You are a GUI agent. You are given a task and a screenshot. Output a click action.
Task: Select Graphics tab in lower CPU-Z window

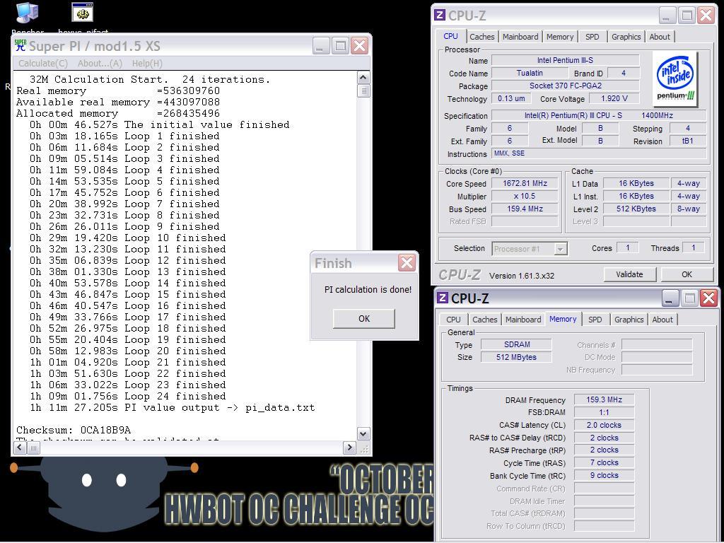tap(629, 320)
